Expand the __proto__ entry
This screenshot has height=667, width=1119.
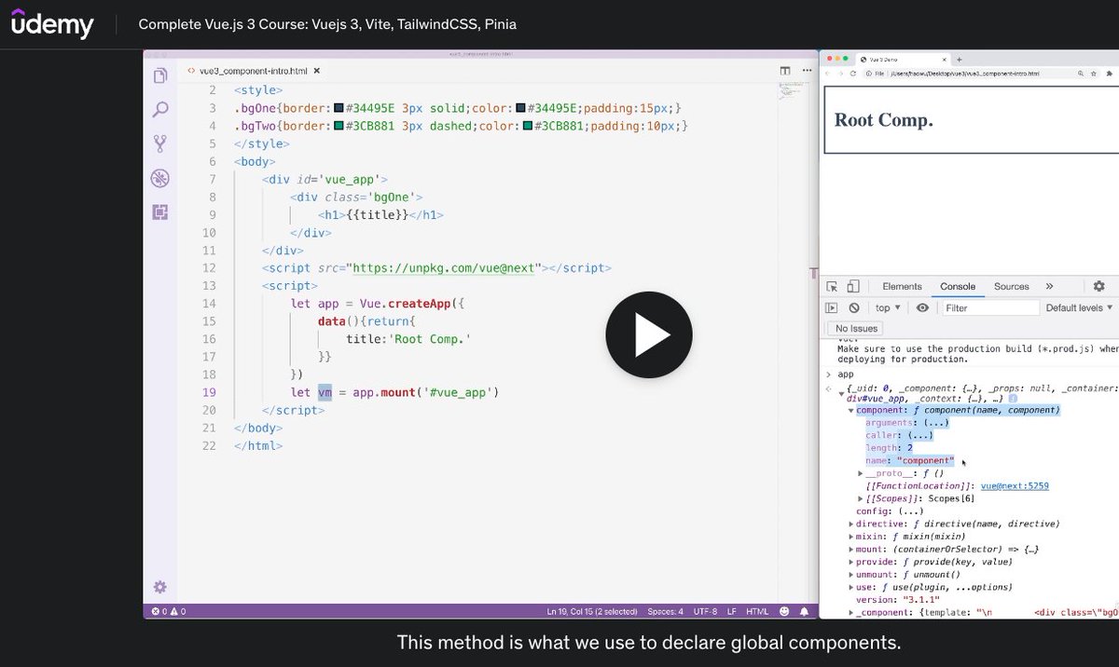(860, 474)
